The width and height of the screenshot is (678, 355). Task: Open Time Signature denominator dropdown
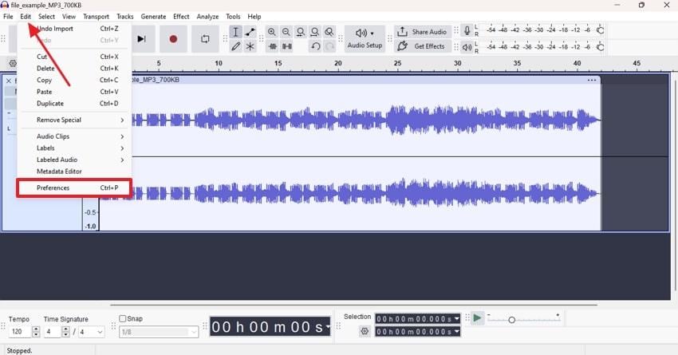click(100, 332)
